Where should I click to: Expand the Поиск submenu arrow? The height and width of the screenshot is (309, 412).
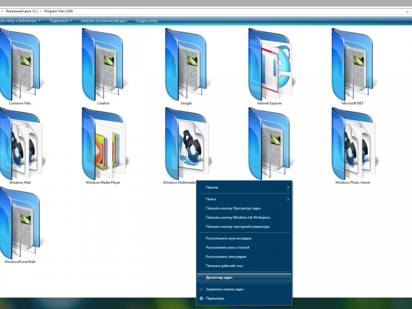pyautogui.click(x=288, y=199)
